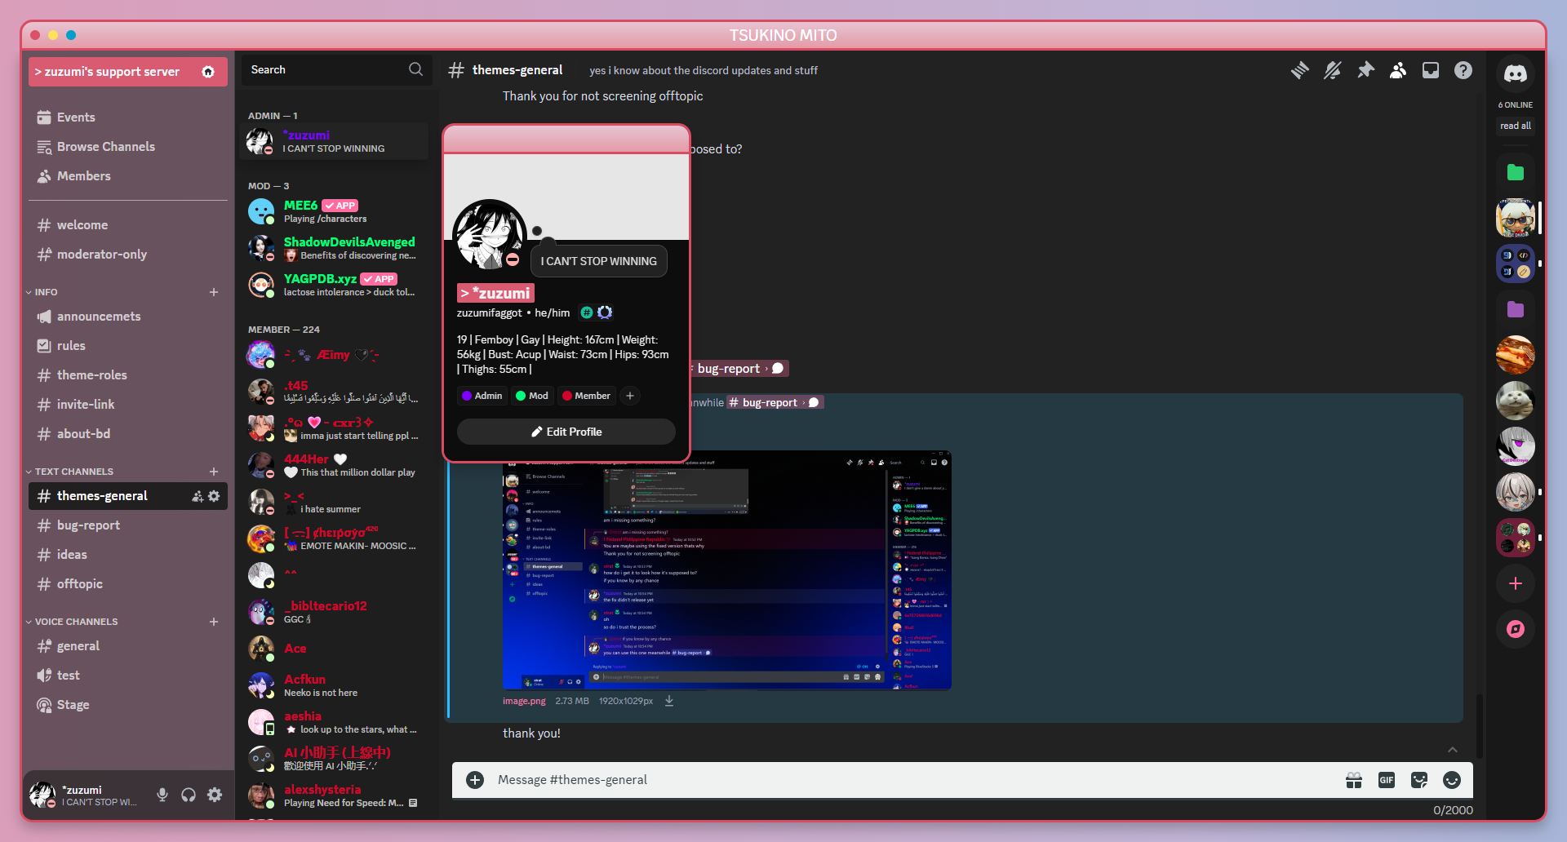Image resolution: width=1567 pixels, height=842 pixels.
Task: Toggle microphone mute in user panel
Action: click(162, 795)
